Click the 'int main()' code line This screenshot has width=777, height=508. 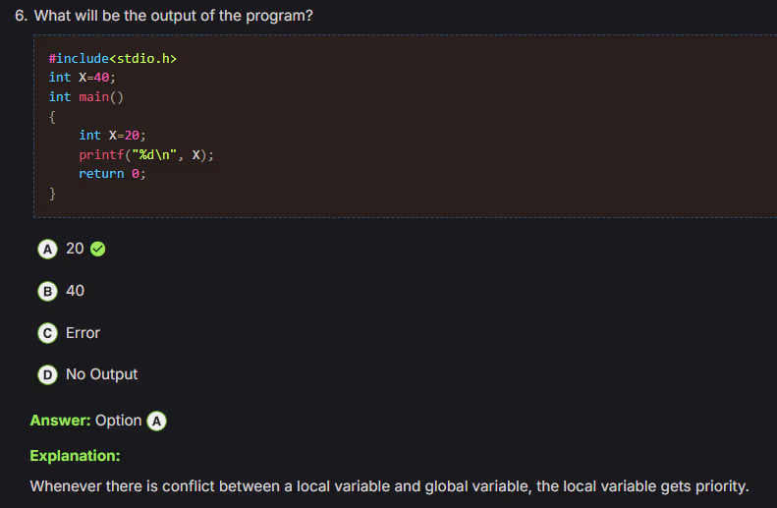pos(86,96)
